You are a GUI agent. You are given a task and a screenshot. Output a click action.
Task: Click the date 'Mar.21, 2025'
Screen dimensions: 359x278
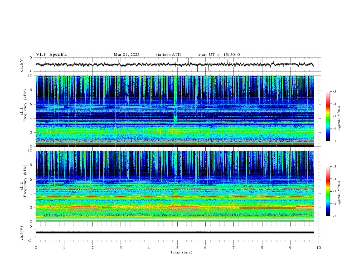point(126,55)
